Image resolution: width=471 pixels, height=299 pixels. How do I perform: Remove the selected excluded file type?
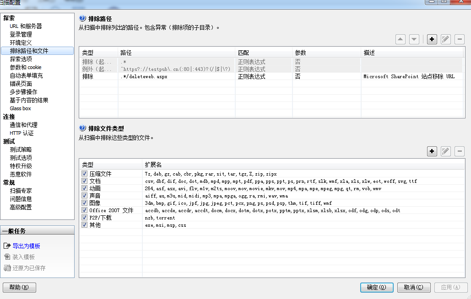[x=460, y=151]
